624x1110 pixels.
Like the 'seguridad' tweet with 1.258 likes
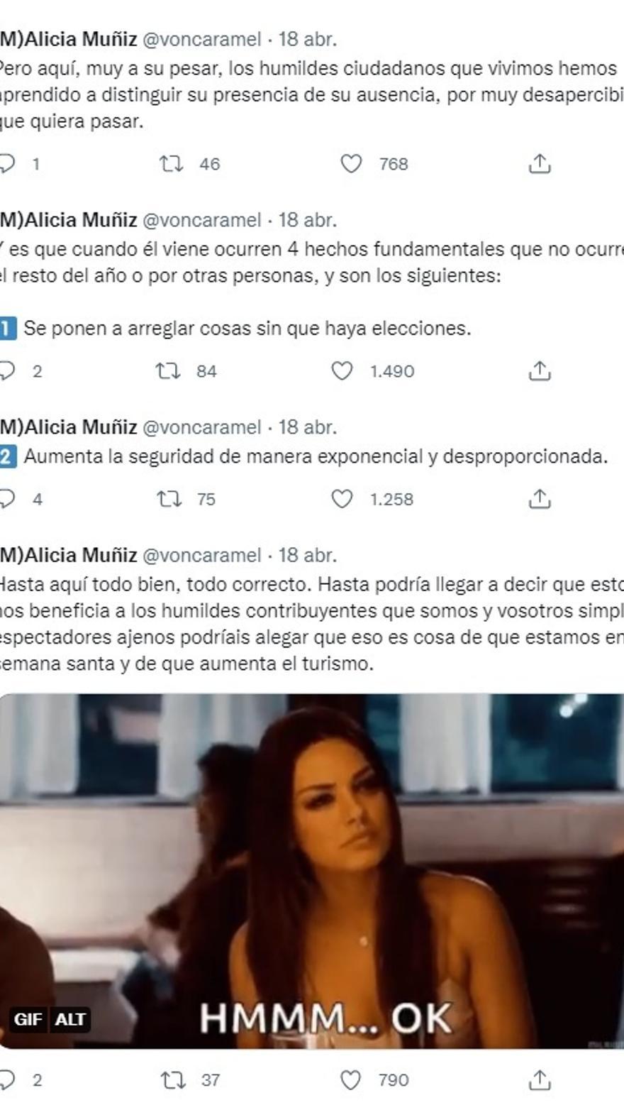[x=342, y=499]
